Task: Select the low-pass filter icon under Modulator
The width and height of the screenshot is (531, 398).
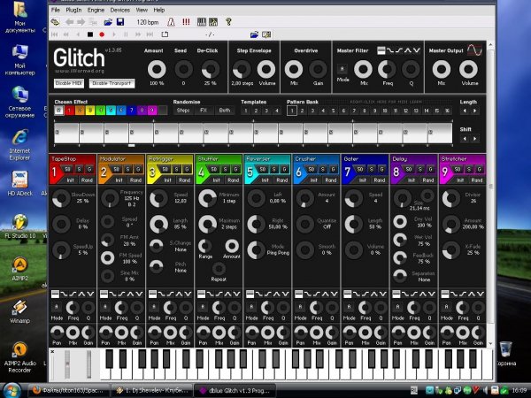Action: click(x=112, y=295)
